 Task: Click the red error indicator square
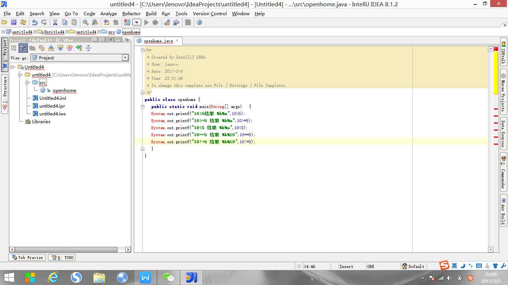point(496,49)
